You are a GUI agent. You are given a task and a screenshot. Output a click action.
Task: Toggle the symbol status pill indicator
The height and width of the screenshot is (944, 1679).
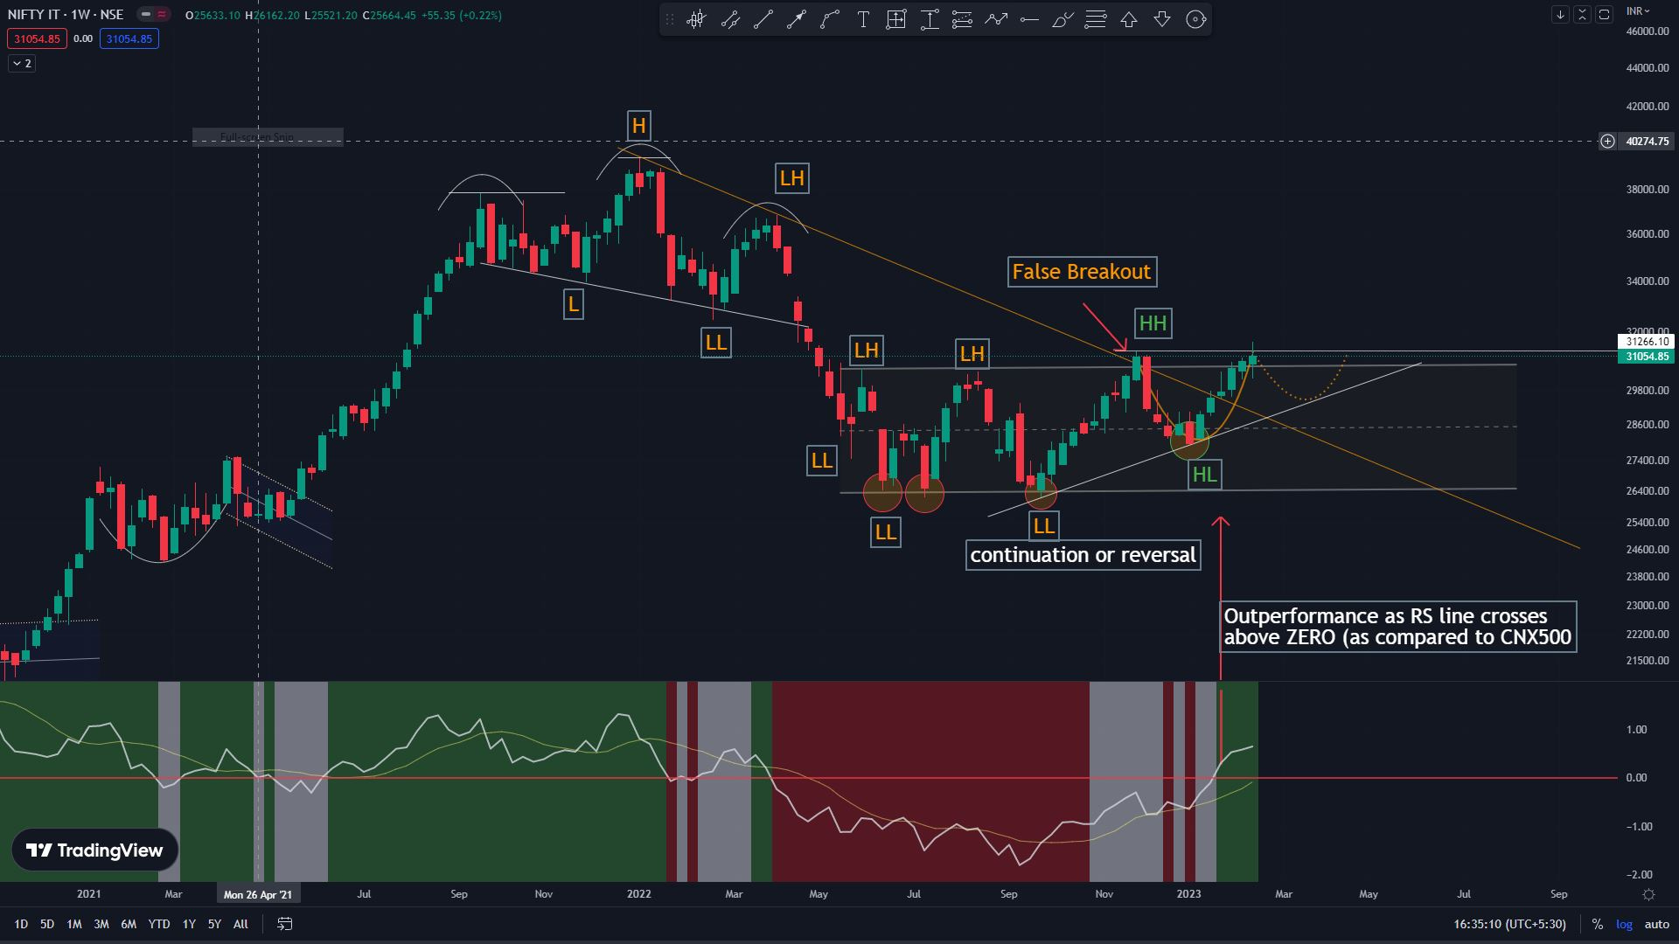(x=154, y=15)
